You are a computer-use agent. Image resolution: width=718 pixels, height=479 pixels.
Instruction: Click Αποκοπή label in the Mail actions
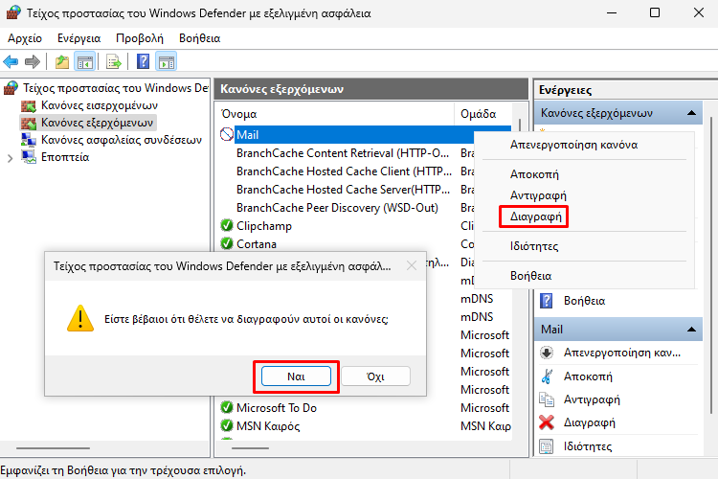(x=588, y=376)
